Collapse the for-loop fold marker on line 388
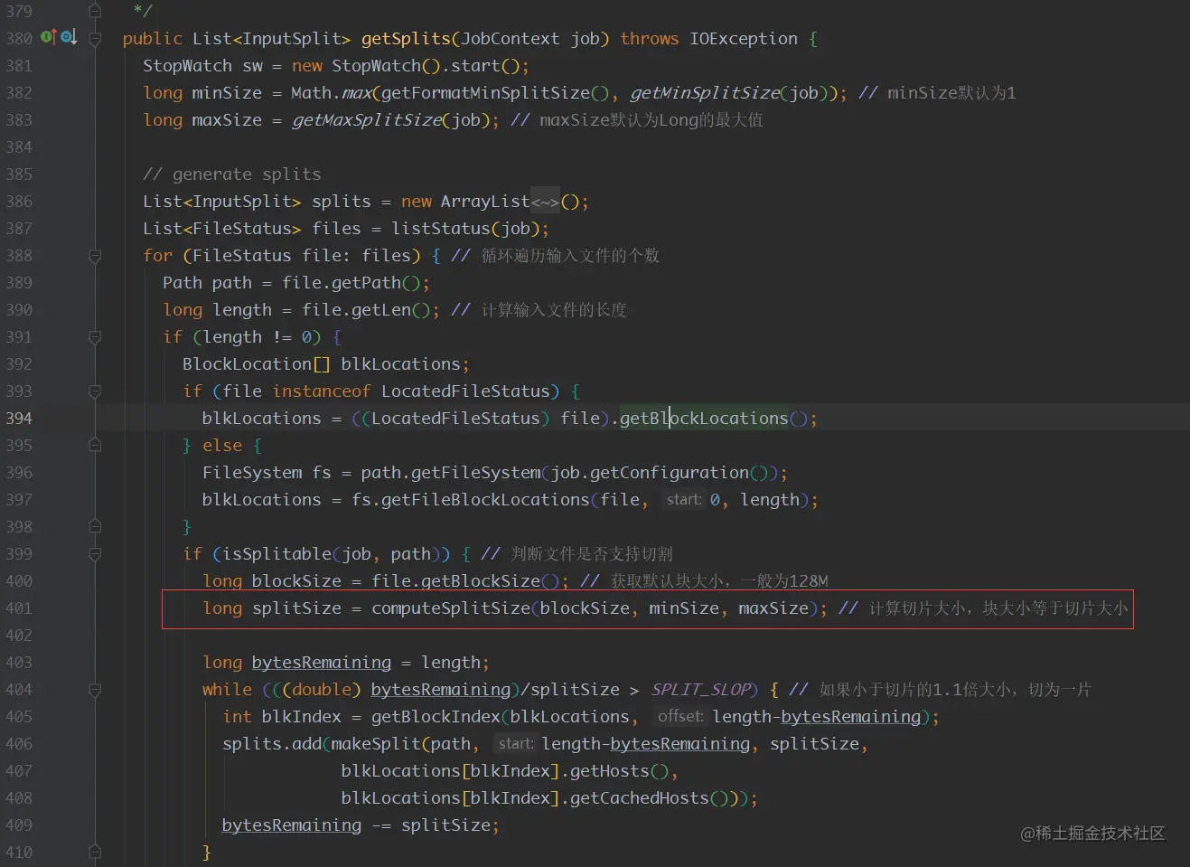Image resolution: width=1190 pixels, height=867 pixels. [95, 256]
